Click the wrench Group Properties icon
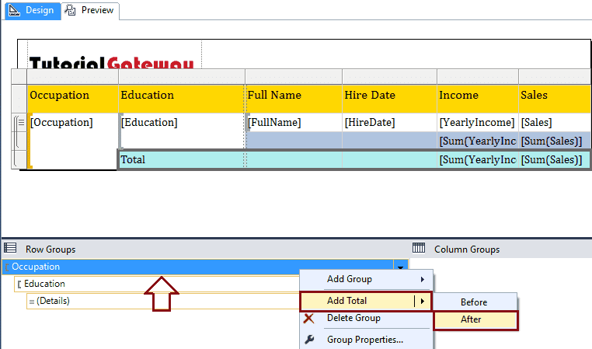Screen dimensions: 592x349 click(309, 340)
